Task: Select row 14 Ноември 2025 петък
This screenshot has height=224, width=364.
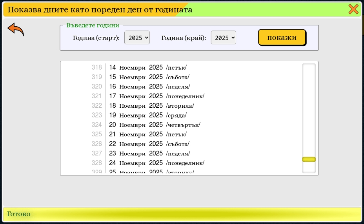Action: point(148,67)
